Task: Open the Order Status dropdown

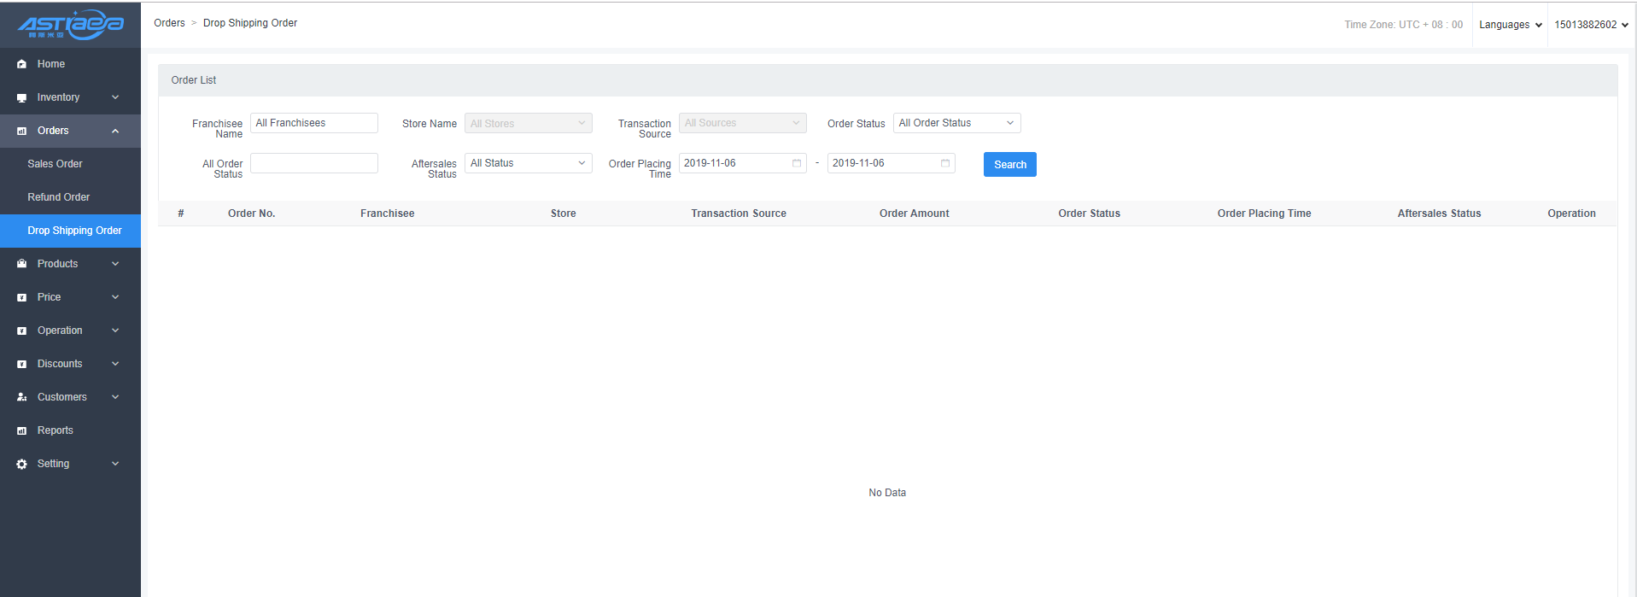Action: (x=956, y=123)
